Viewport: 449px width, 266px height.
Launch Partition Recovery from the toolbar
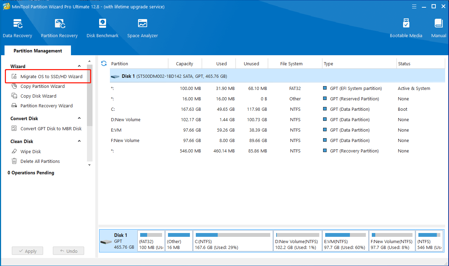coord(59,28)
